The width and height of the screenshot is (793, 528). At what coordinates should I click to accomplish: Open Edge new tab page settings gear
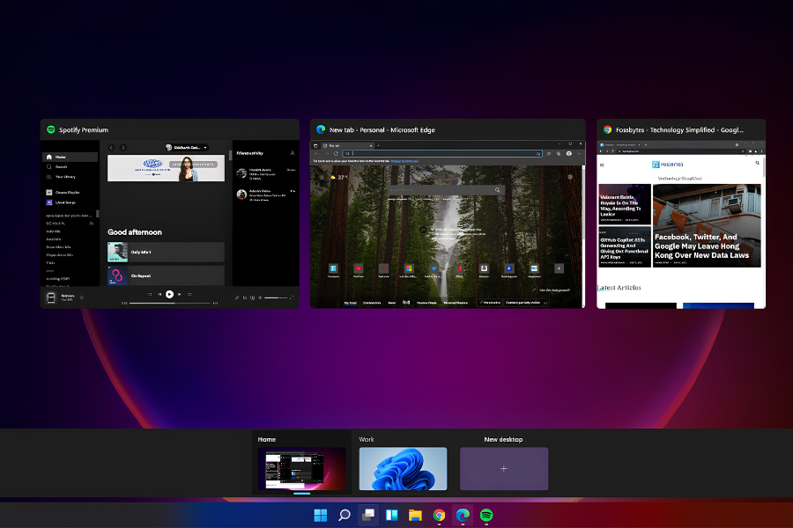coord(570,177)
